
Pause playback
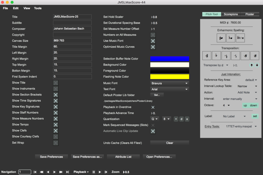[x=94, y=172]
